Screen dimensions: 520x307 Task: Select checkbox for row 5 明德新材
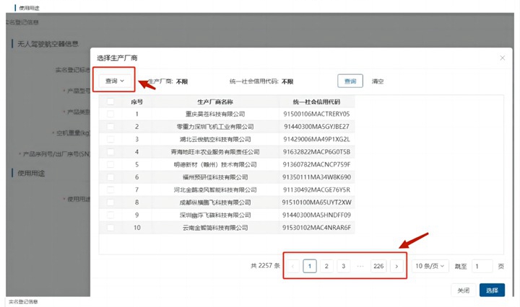[x=110, y=164]
